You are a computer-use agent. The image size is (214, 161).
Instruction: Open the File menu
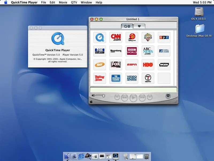tap(44, 2)
